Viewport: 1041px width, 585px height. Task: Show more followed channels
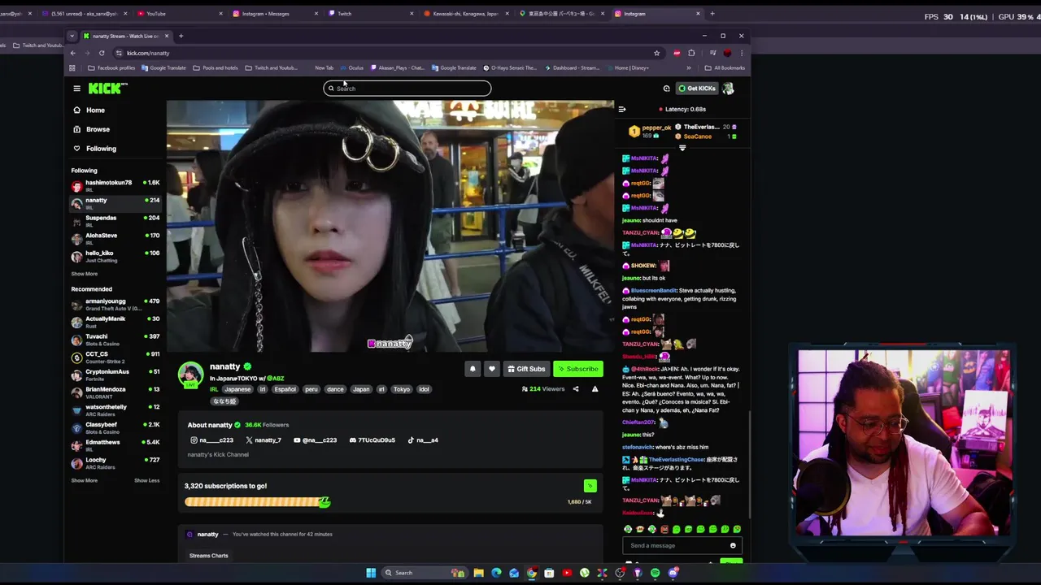pos(85,274)
